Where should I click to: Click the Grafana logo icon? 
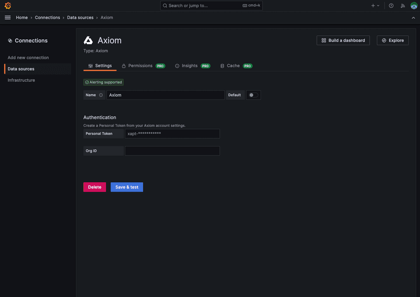[7, 5]
